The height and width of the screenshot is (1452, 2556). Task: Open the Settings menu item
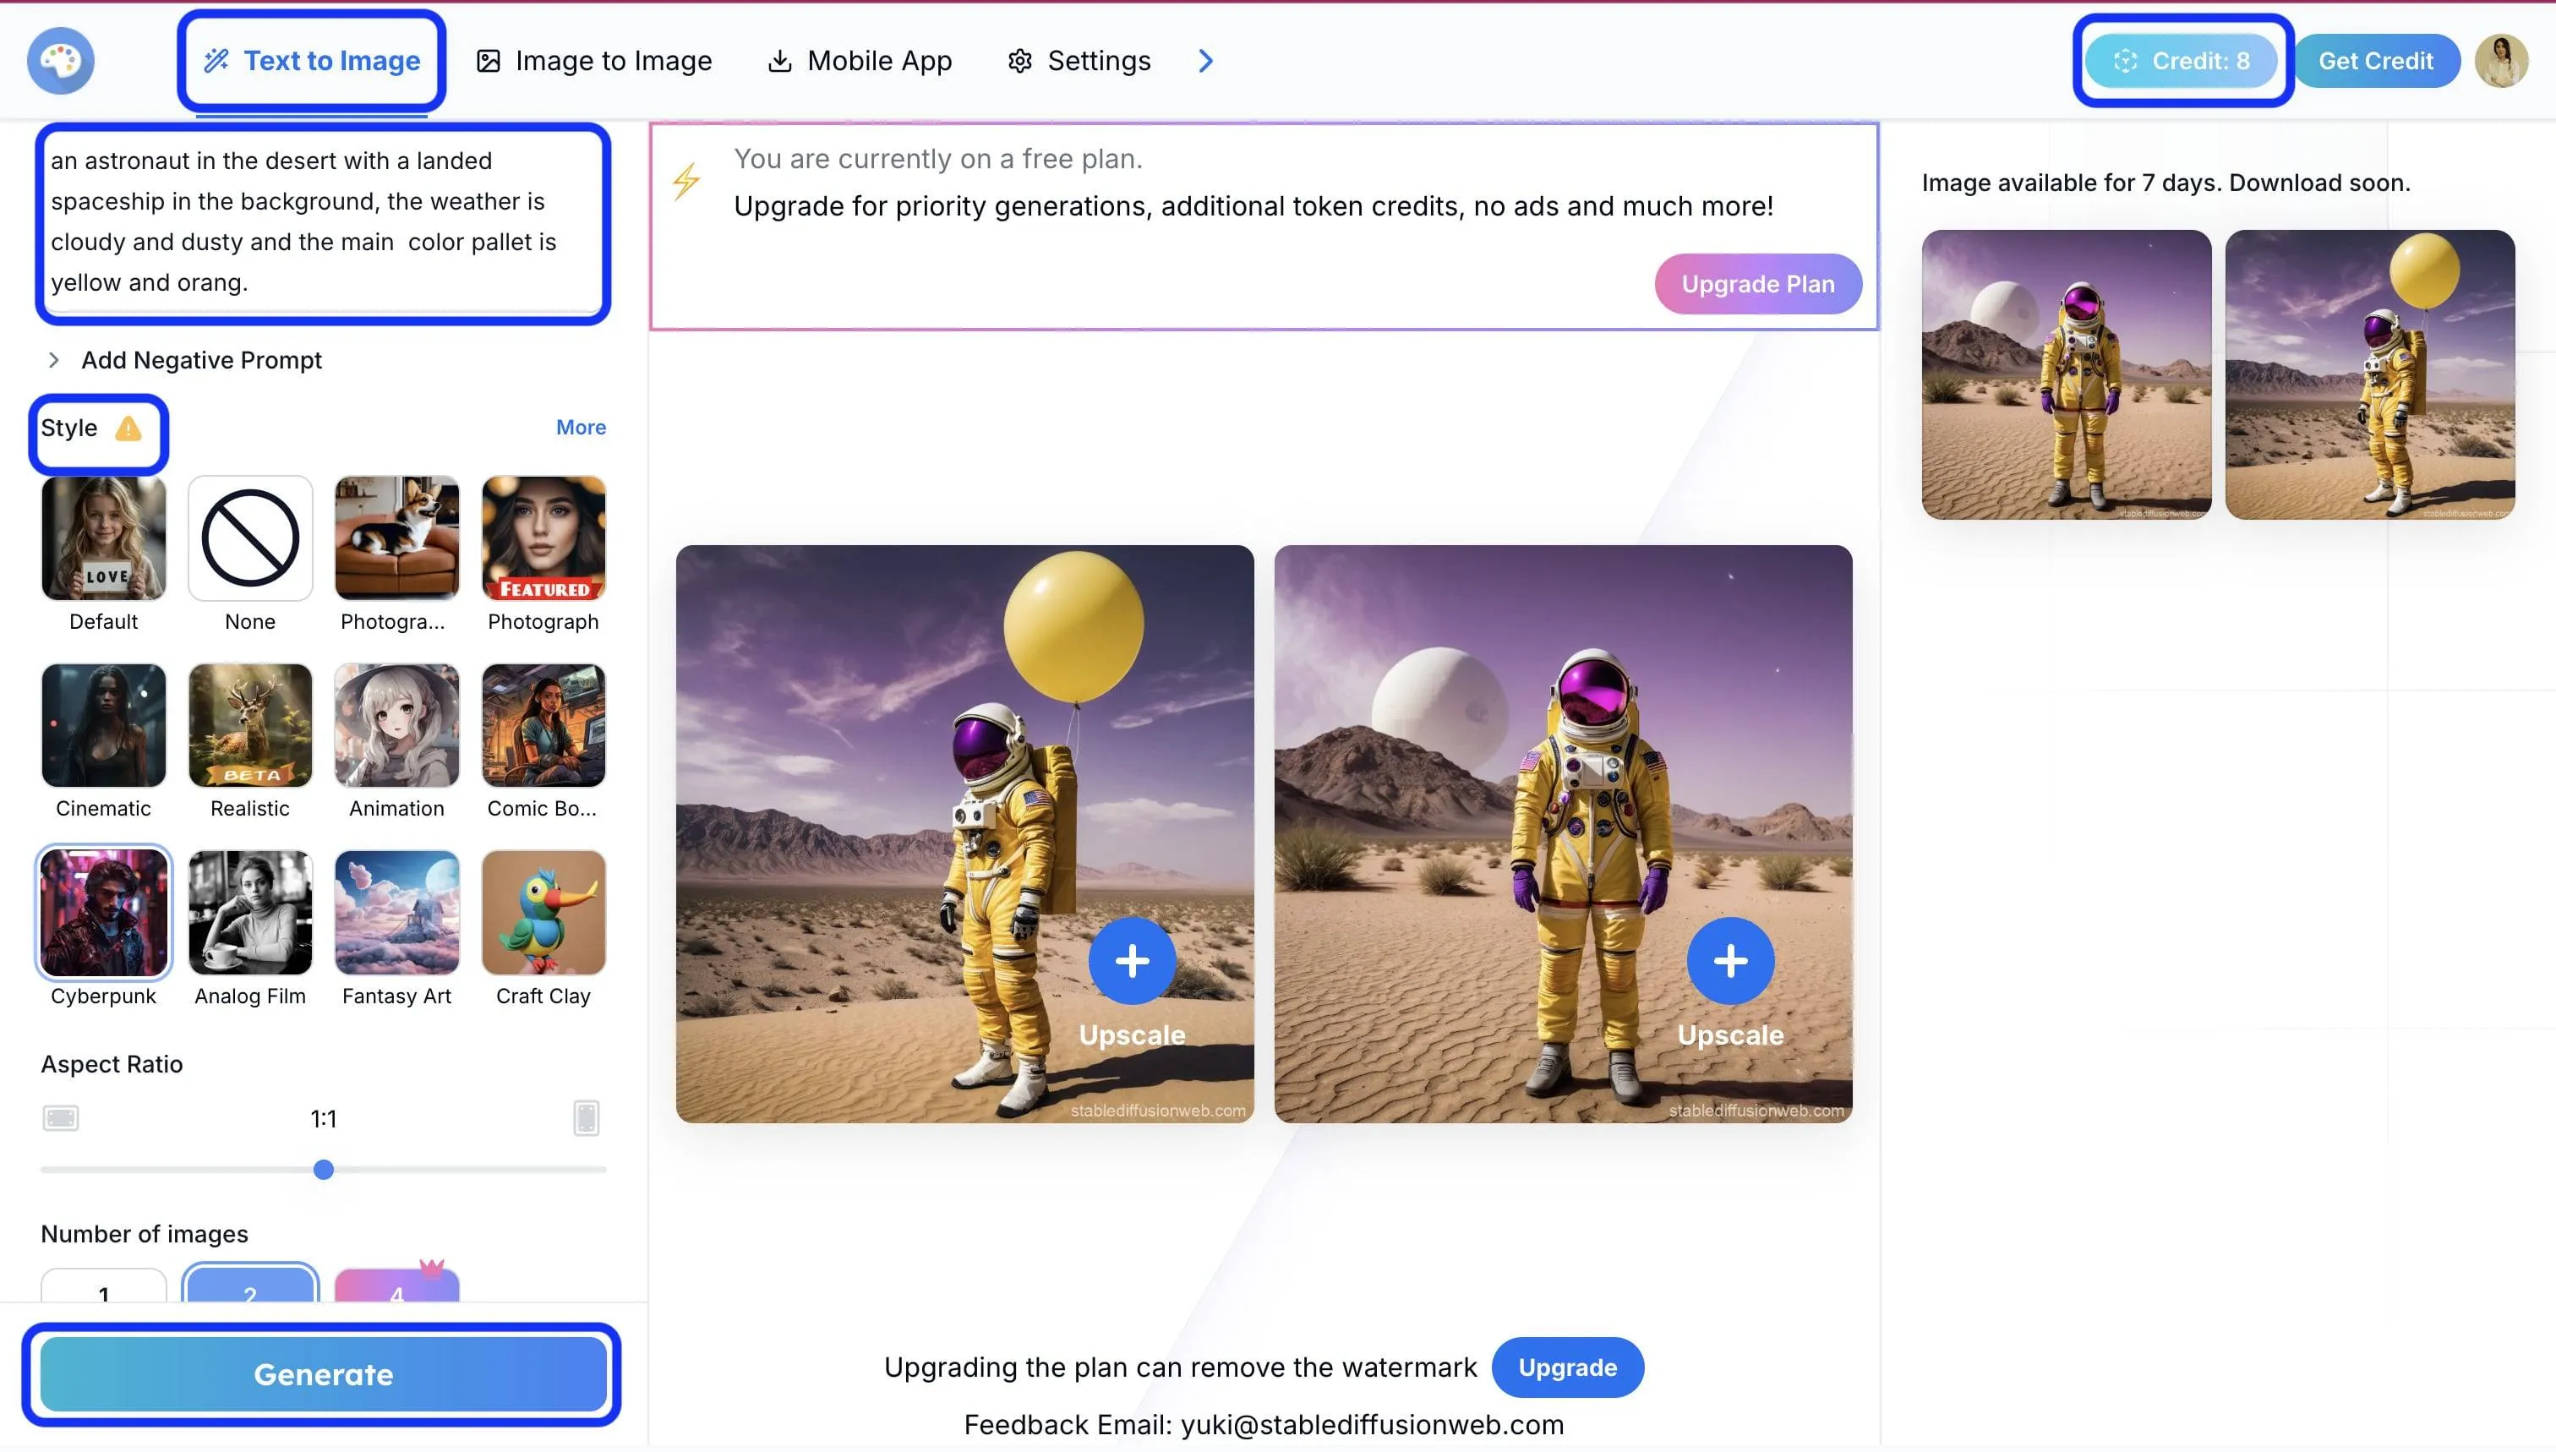click(1079, 61)
